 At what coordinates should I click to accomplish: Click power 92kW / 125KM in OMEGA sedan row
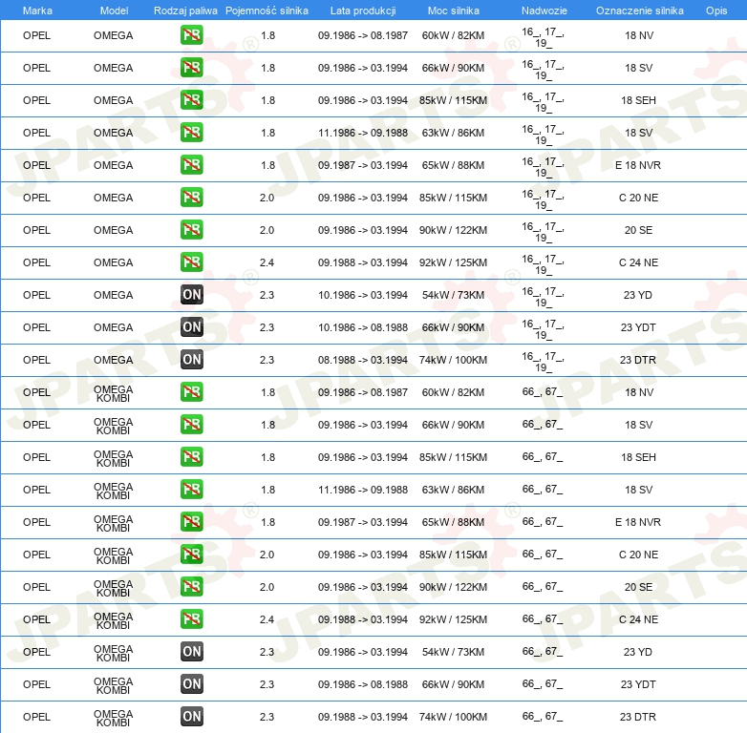[453, 262]
